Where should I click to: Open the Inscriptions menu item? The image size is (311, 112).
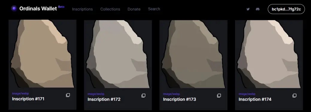coord(82,9)
